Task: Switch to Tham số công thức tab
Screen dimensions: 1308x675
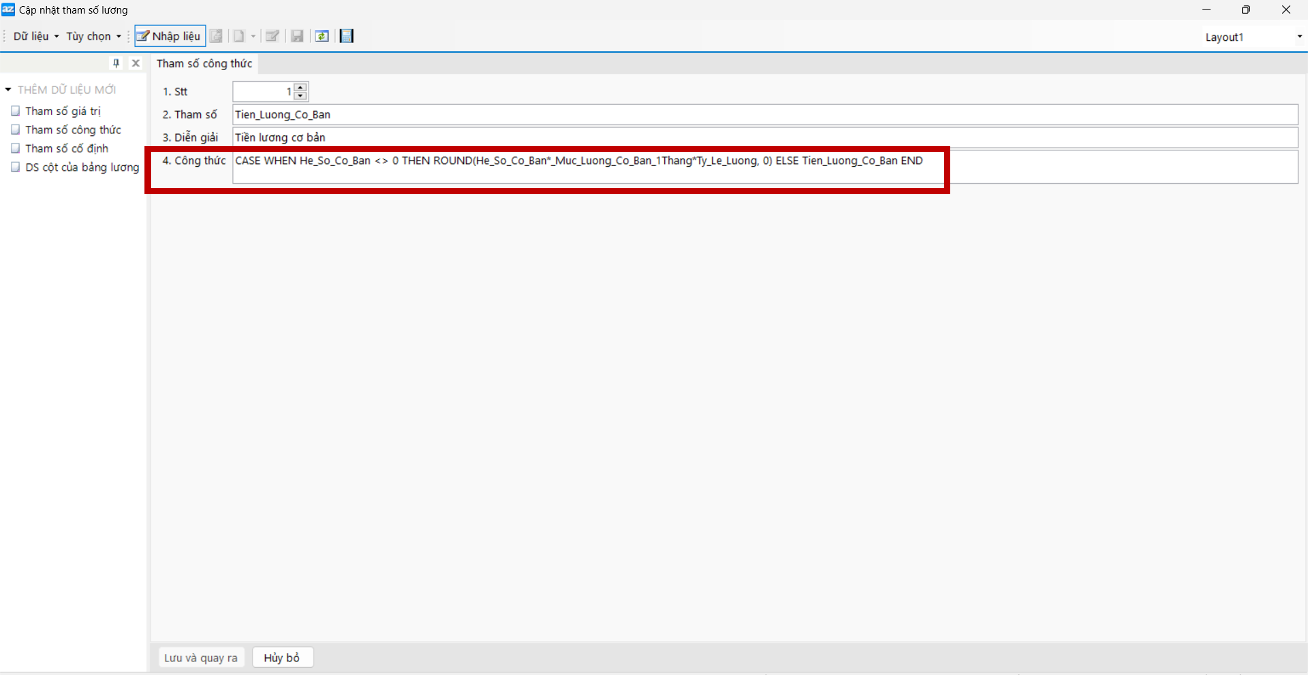Action: tap(204, 63)
